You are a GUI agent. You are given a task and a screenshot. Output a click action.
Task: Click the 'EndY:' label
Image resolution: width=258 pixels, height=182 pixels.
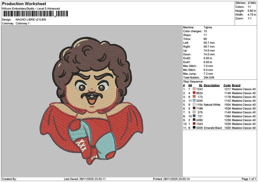[x=187, y=62]
